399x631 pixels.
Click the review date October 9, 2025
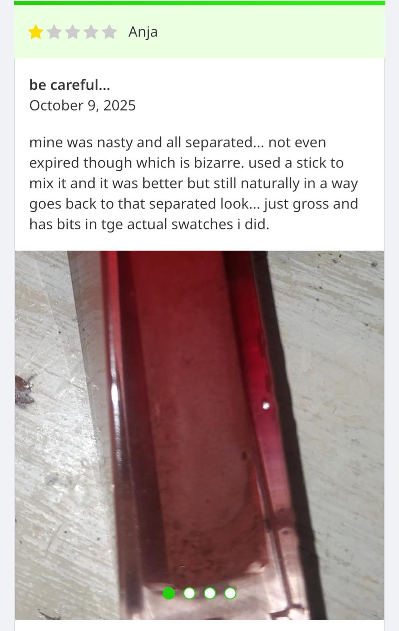[82, 106]
